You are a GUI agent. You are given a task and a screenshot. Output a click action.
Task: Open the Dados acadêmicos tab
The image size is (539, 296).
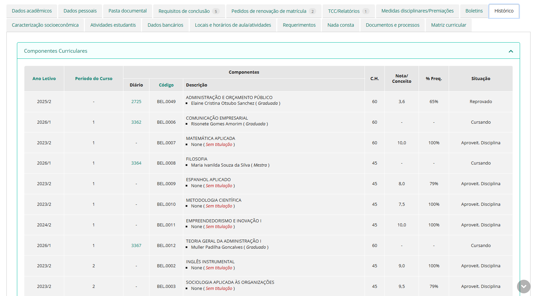click(x=32, y=11)
